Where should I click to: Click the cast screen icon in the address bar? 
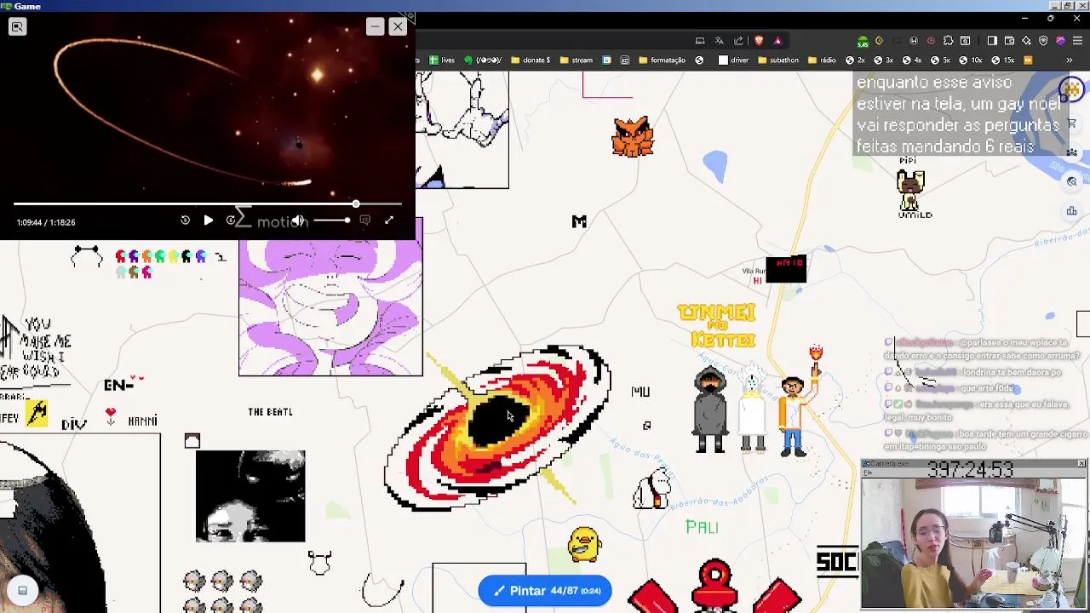point(700,40)
